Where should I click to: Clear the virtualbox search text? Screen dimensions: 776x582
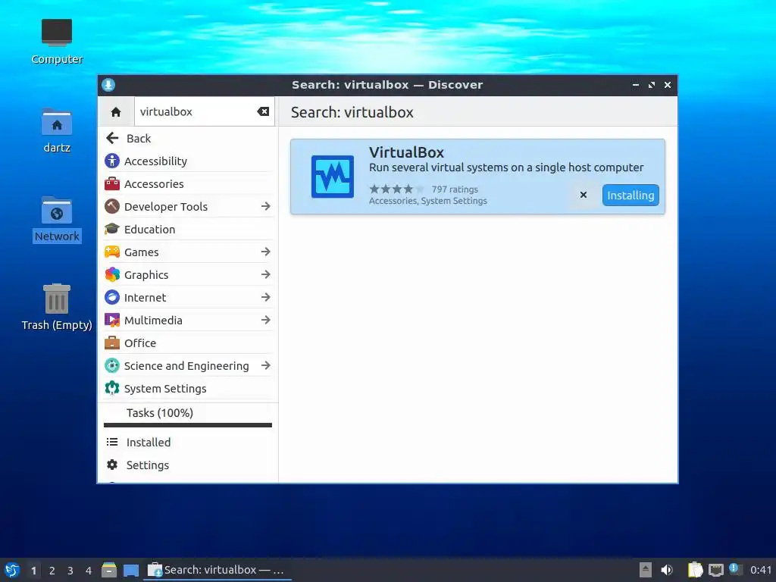click(x=263, y=112)
